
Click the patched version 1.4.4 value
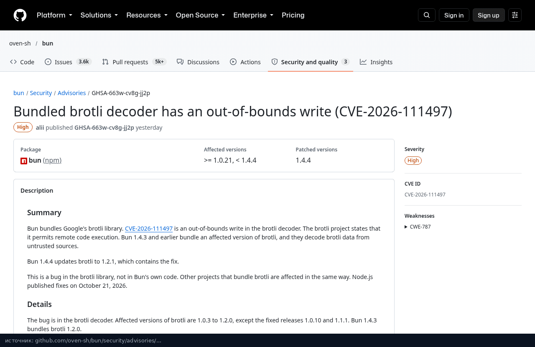(x=303, y=160)
